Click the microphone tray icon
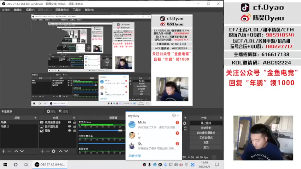 [149, 164]
